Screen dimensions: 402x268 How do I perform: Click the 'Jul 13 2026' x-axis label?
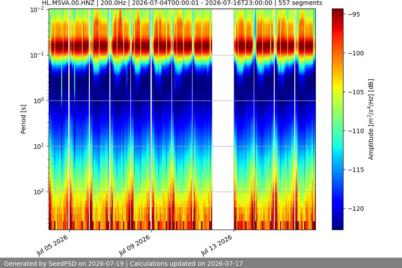[217, 245]
